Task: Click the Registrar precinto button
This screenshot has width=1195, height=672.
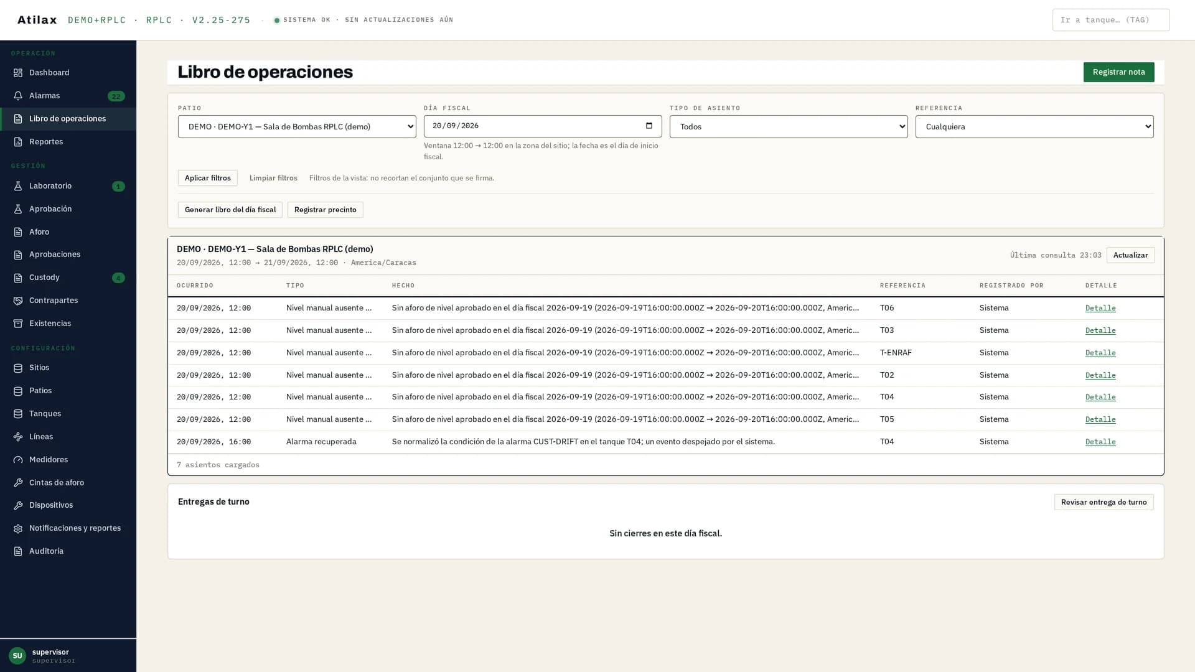Action: click(x=326, y=210)
